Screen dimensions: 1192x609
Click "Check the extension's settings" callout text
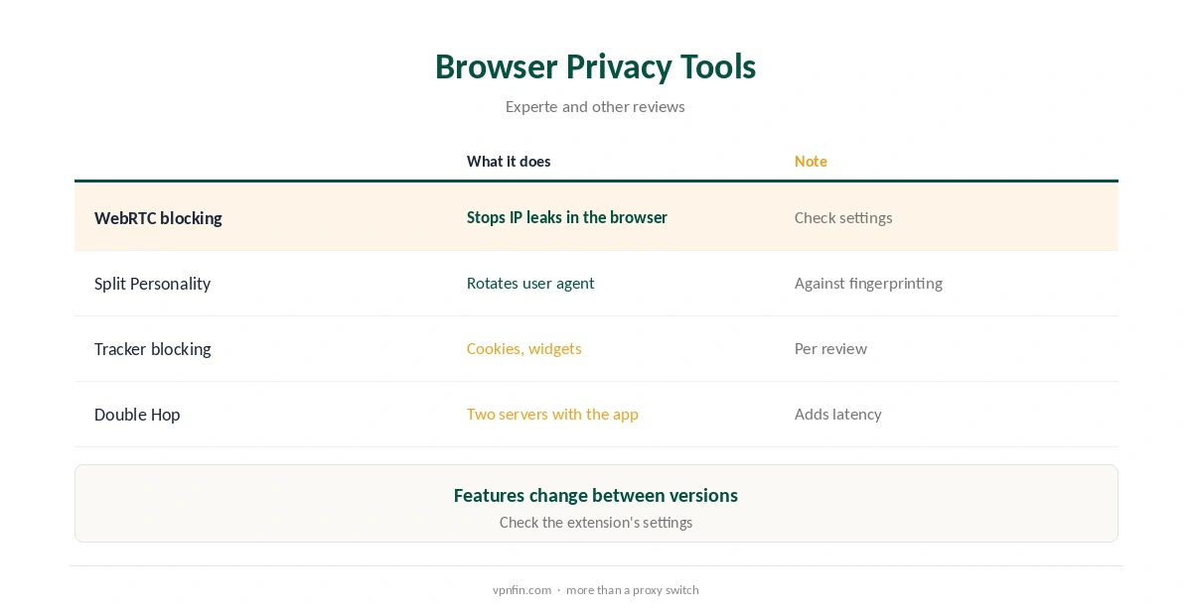tap(596, 522)
